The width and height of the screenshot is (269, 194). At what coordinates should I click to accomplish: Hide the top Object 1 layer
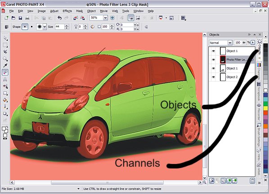click(213, 51)
